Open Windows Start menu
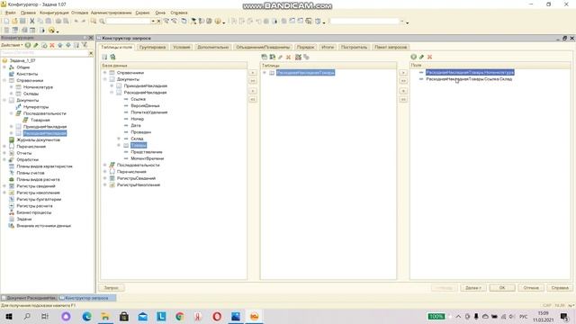 point(9,316)
